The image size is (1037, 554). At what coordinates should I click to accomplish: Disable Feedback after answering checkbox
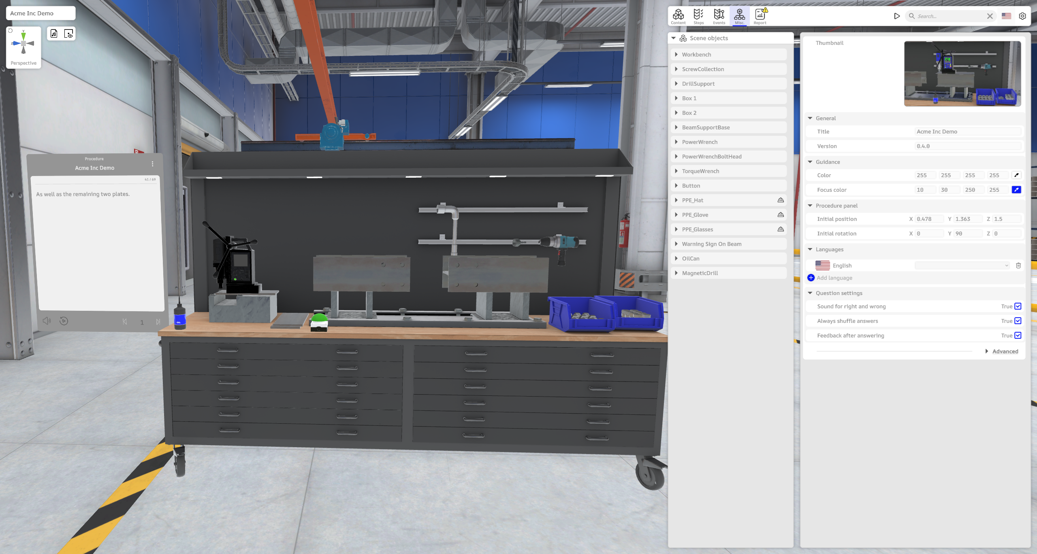click(1018, 335)
